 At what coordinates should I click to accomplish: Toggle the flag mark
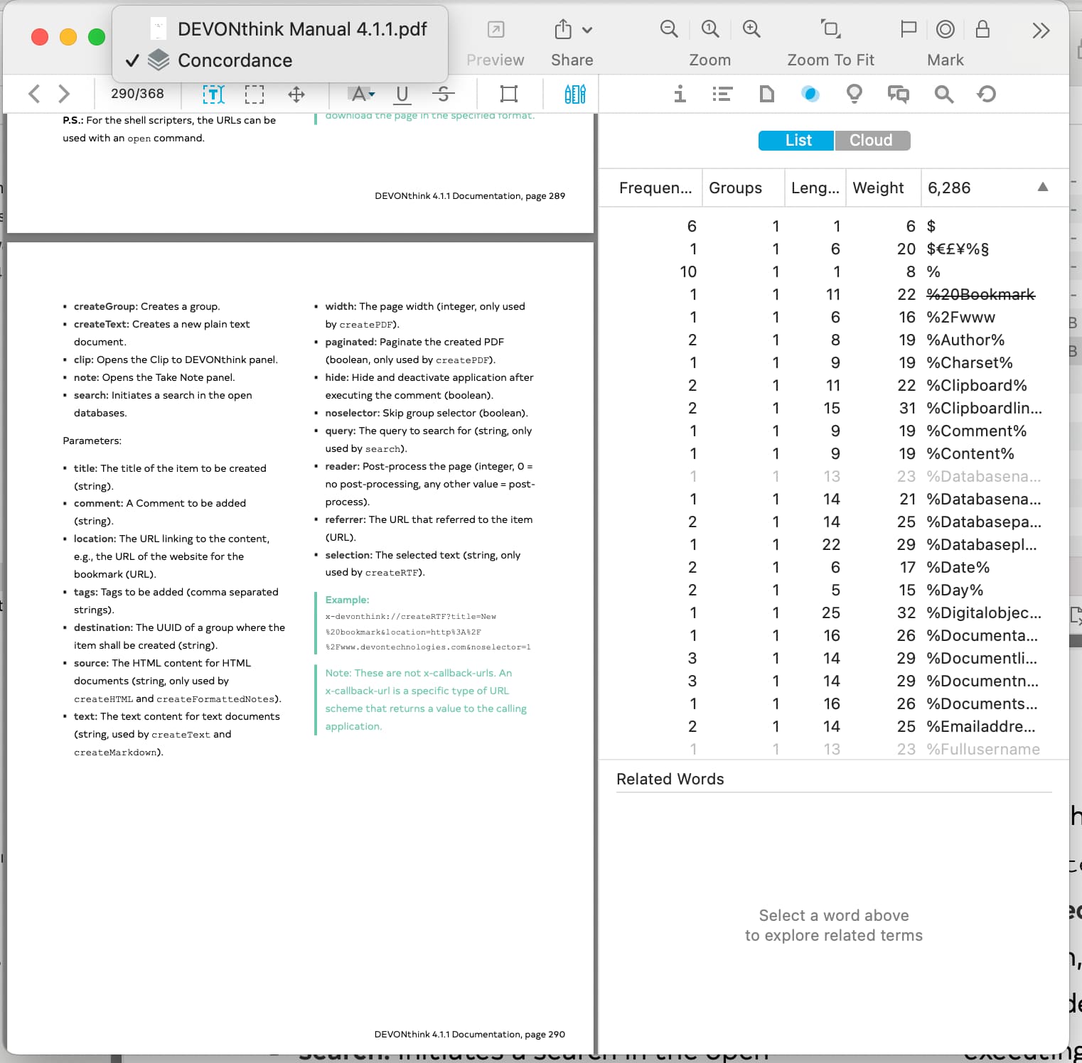click(908, 29)
